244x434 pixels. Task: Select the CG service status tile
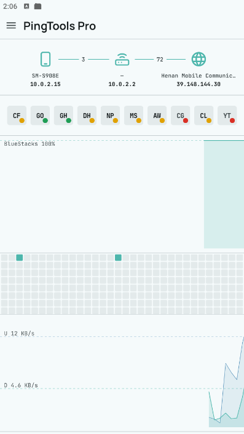click(180, 116)
